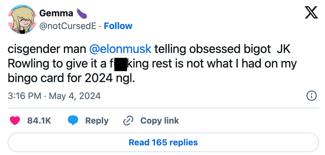Like the tweet with the heart icon
The width and height of the screenshot is (325, 155).
(15, 121)
